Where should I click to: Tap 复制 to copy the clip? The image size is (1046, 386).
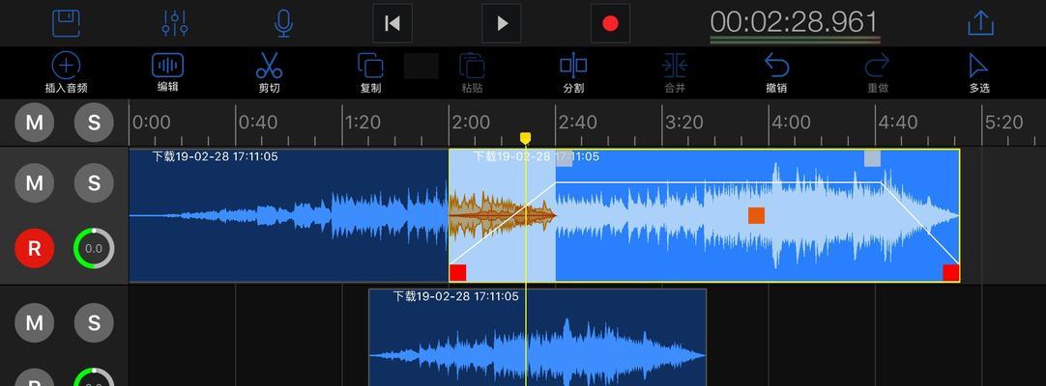[x=370, y=73]
